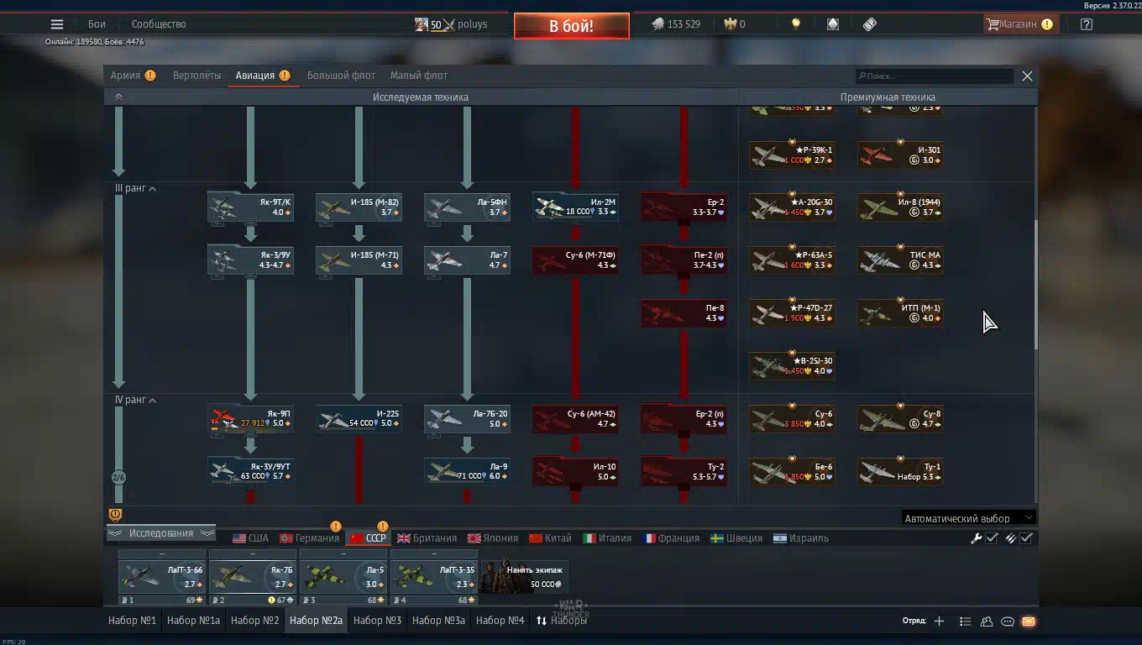Click the research tree vertical scrollbar
1142x645 pixels.
(x=1035, y=286)
